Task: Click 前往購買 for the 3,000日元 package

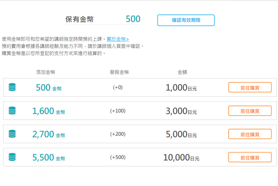Action: pyautogui.click(x=250, y=111)
